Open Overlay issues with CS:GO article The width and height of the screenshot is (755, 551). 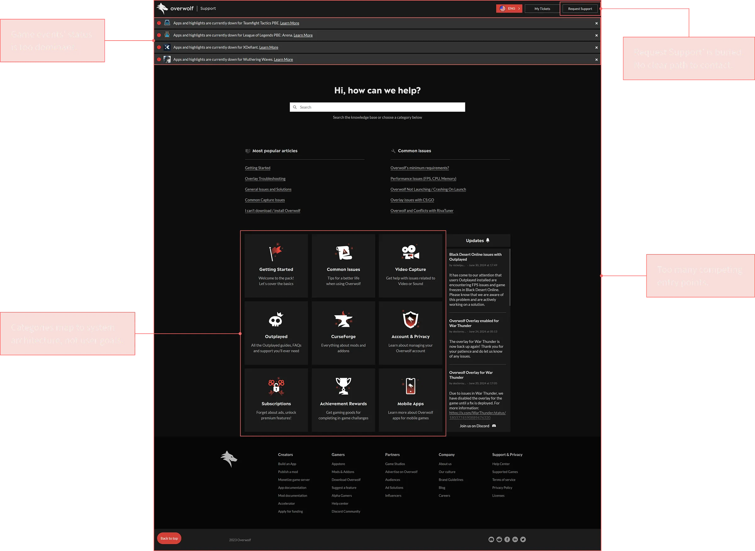coord(412,200)
